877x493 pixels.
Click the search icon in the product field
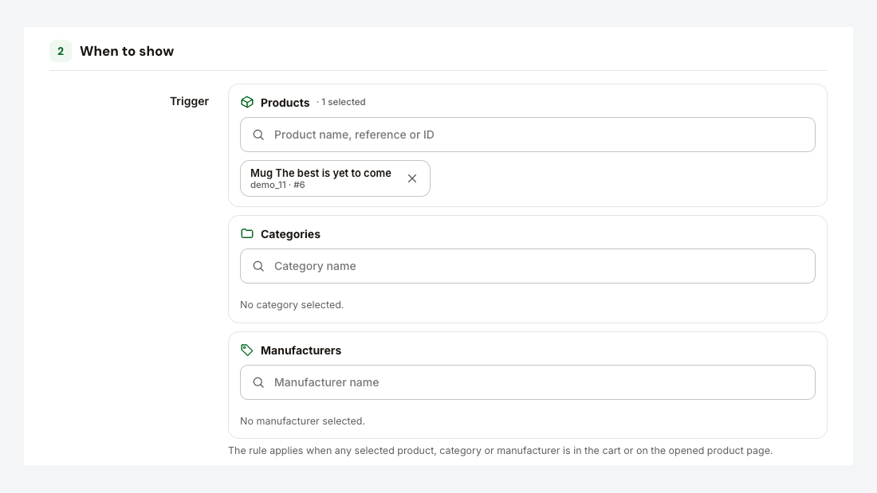(x=258, y=135)
